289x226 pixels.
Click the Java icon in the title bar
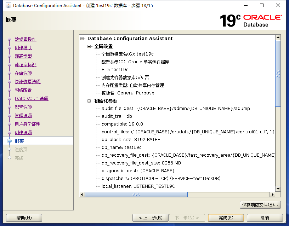point(8,6)
